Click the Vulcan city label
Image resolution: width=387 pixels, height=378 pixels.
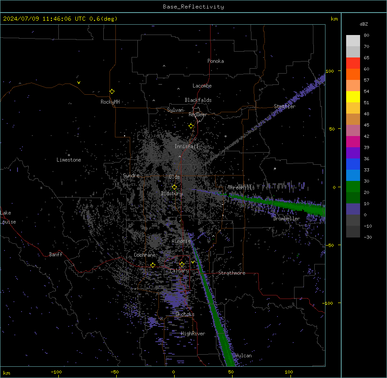(243, 356)
